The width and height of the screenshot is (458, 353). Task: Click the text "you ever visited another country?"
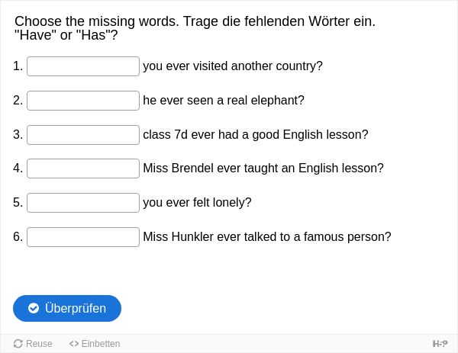click(x=233, y=66)
